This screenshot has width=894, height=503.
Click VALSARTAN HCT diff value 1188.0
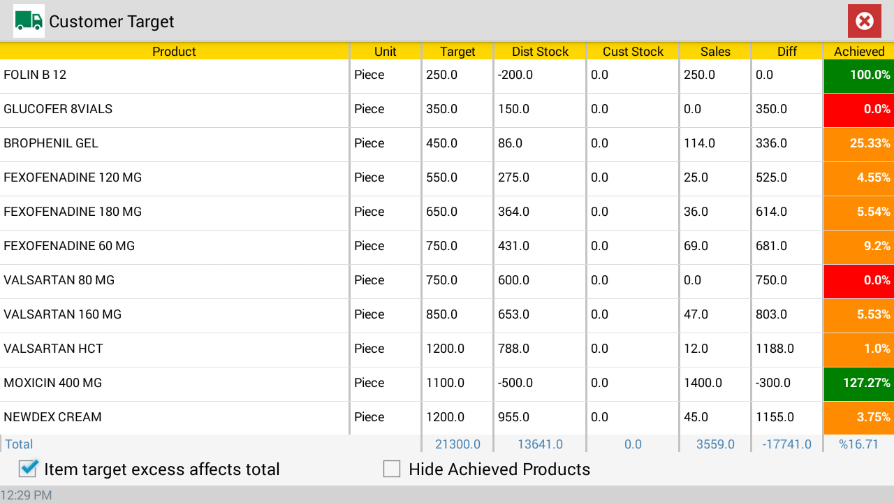(x=775, y=349)
